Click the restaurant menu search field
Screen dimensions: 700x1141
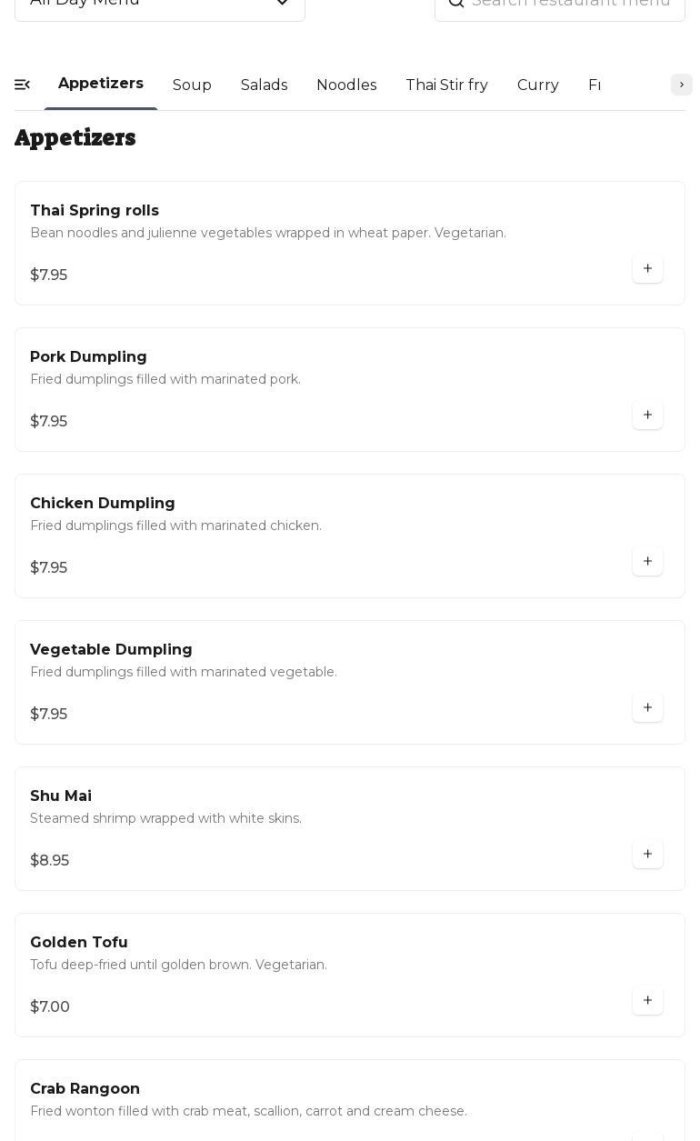573,4
